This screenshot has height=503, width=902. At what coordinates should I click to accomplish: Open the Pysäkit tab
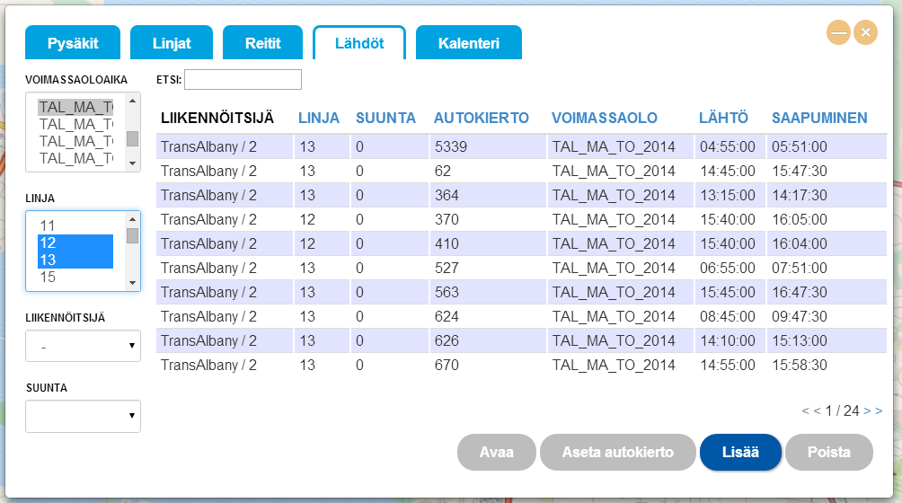[x=73, y=42]
